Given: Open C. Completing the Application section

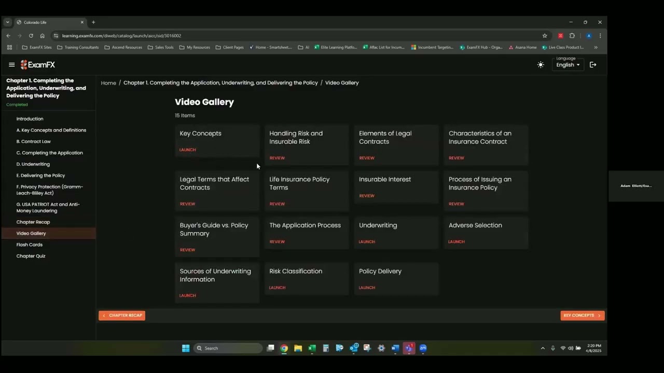Looking at the screenshot, I should [49, 153].
